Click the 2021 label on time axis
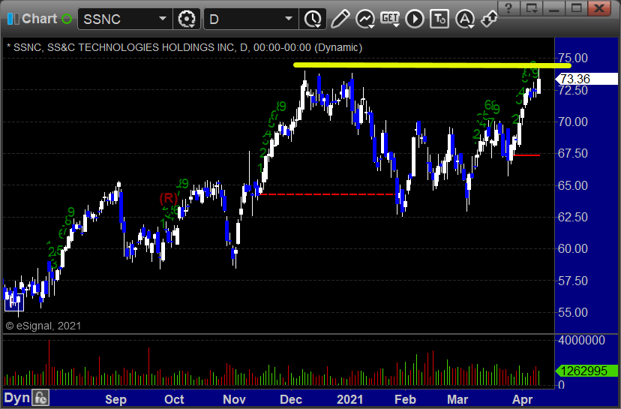 350,399
